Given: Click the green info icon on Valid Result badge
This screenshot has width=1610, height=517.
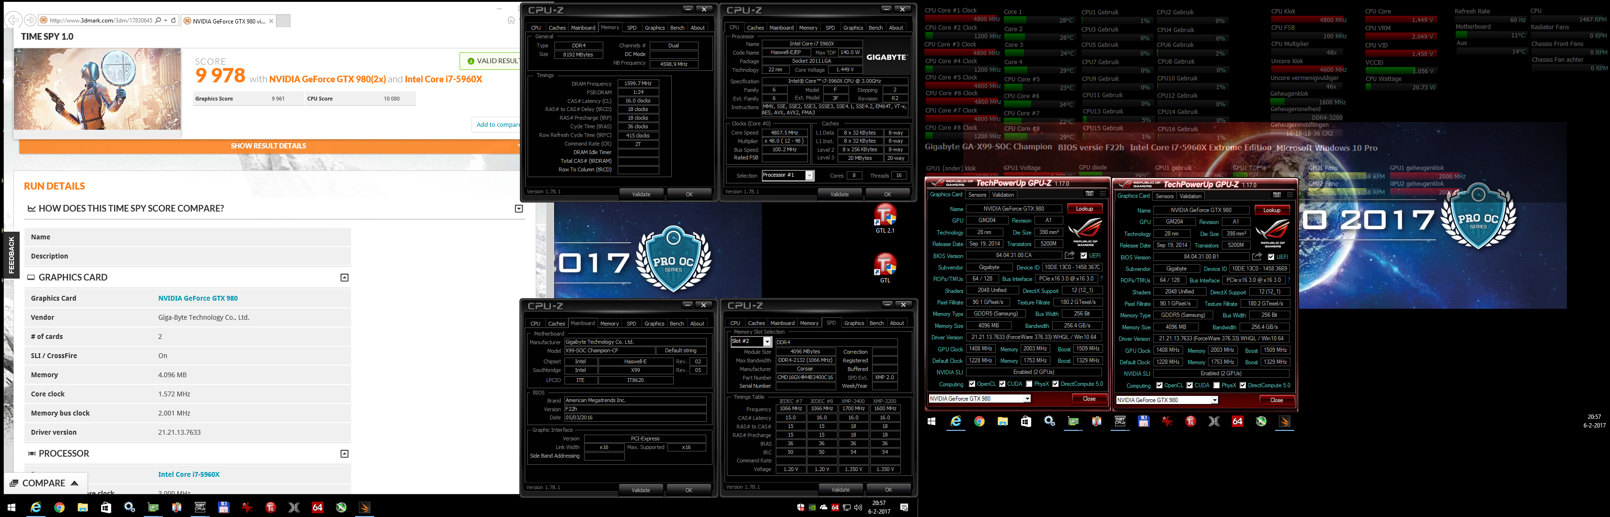Looking at the screenshot, I should click(x=471, y=61).
